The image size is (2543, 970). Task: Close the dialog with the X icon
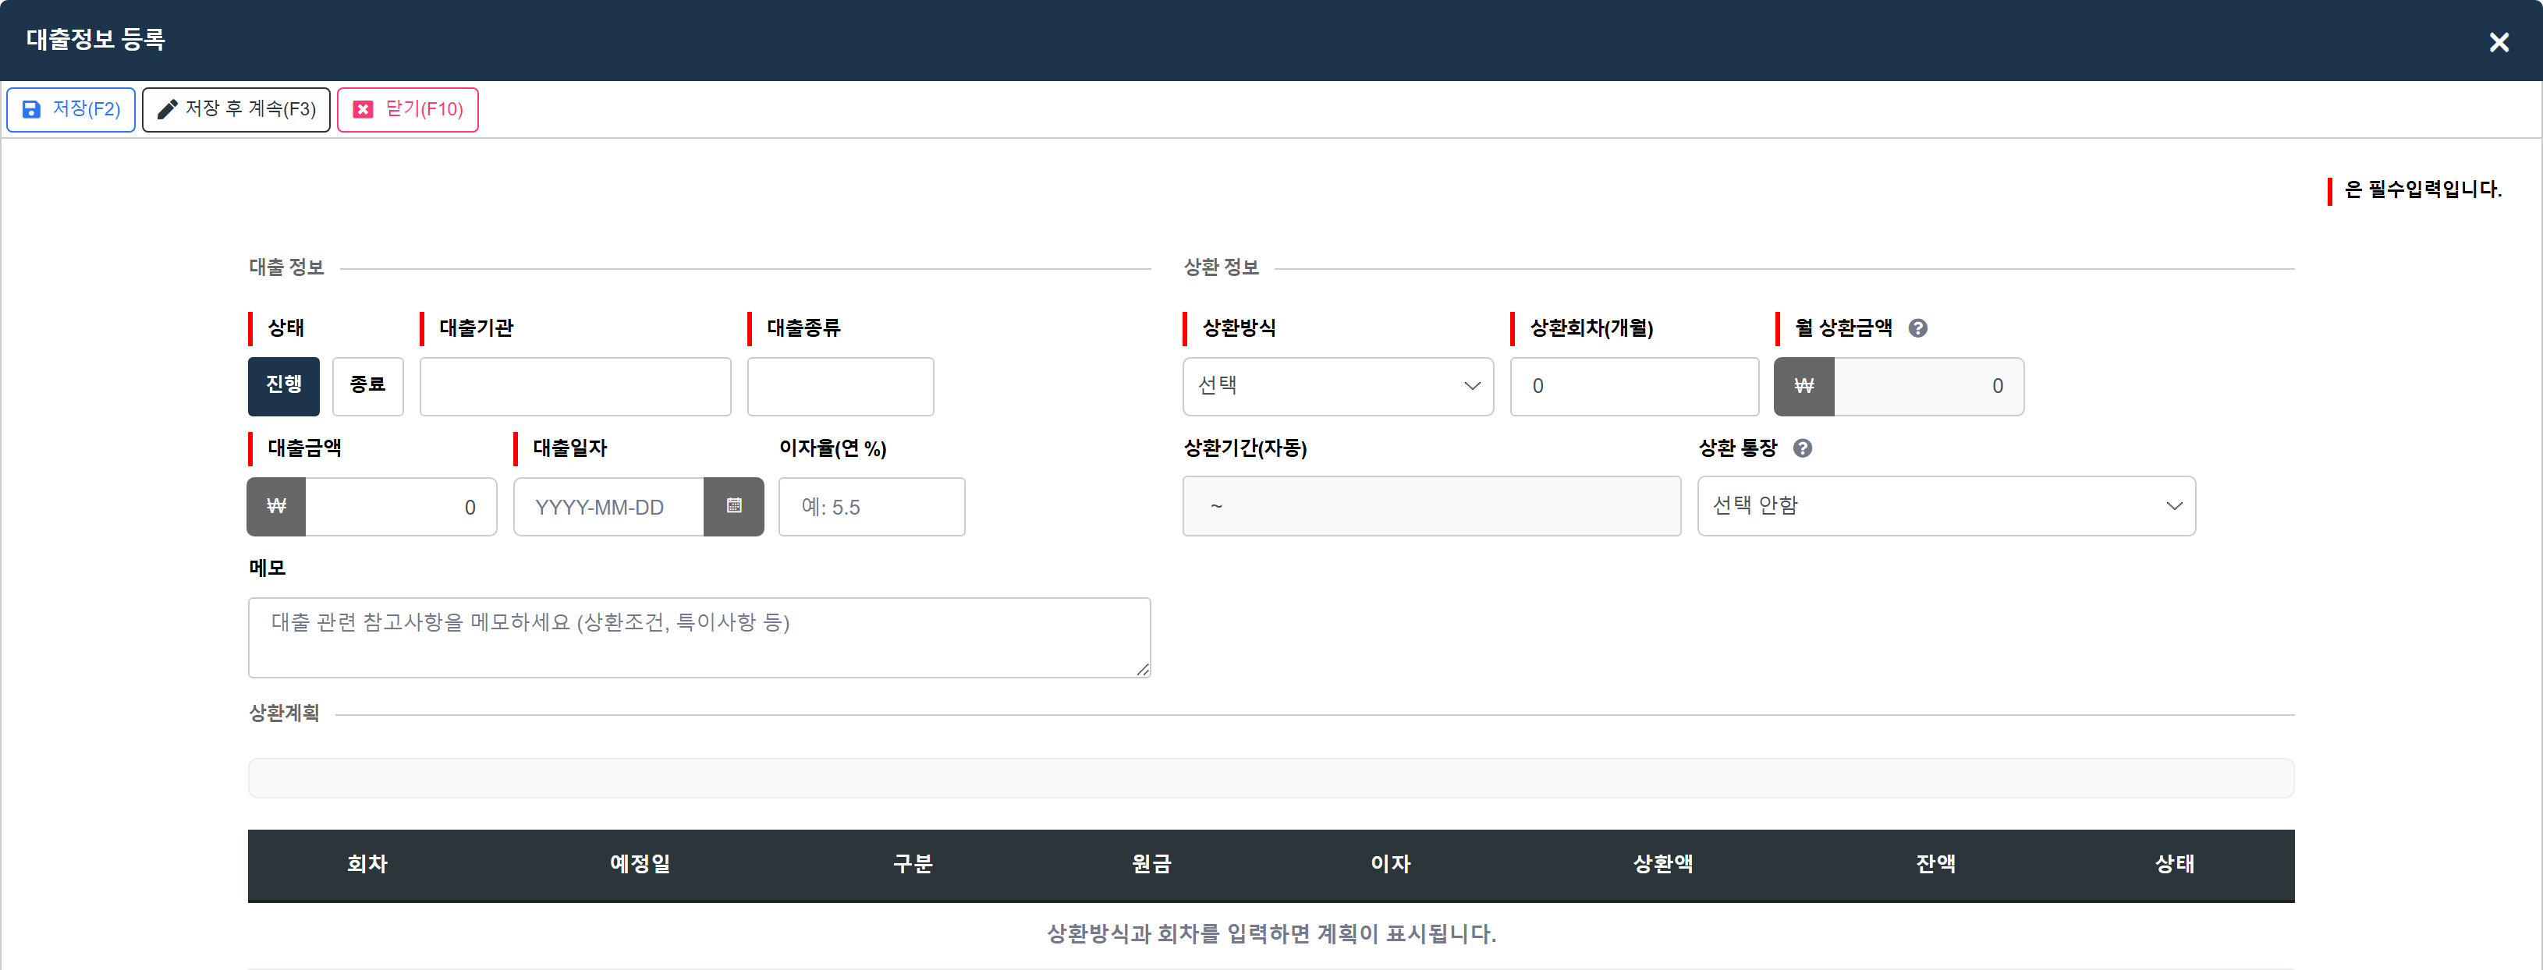(x=2499, y=42)
